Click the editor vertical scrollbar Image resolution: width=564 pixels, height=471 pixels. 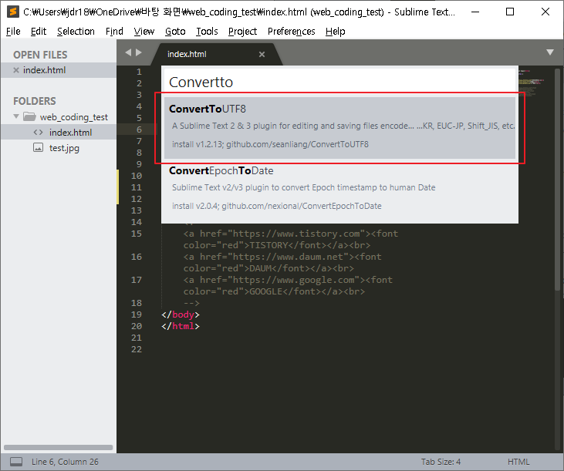coord(557,180)
